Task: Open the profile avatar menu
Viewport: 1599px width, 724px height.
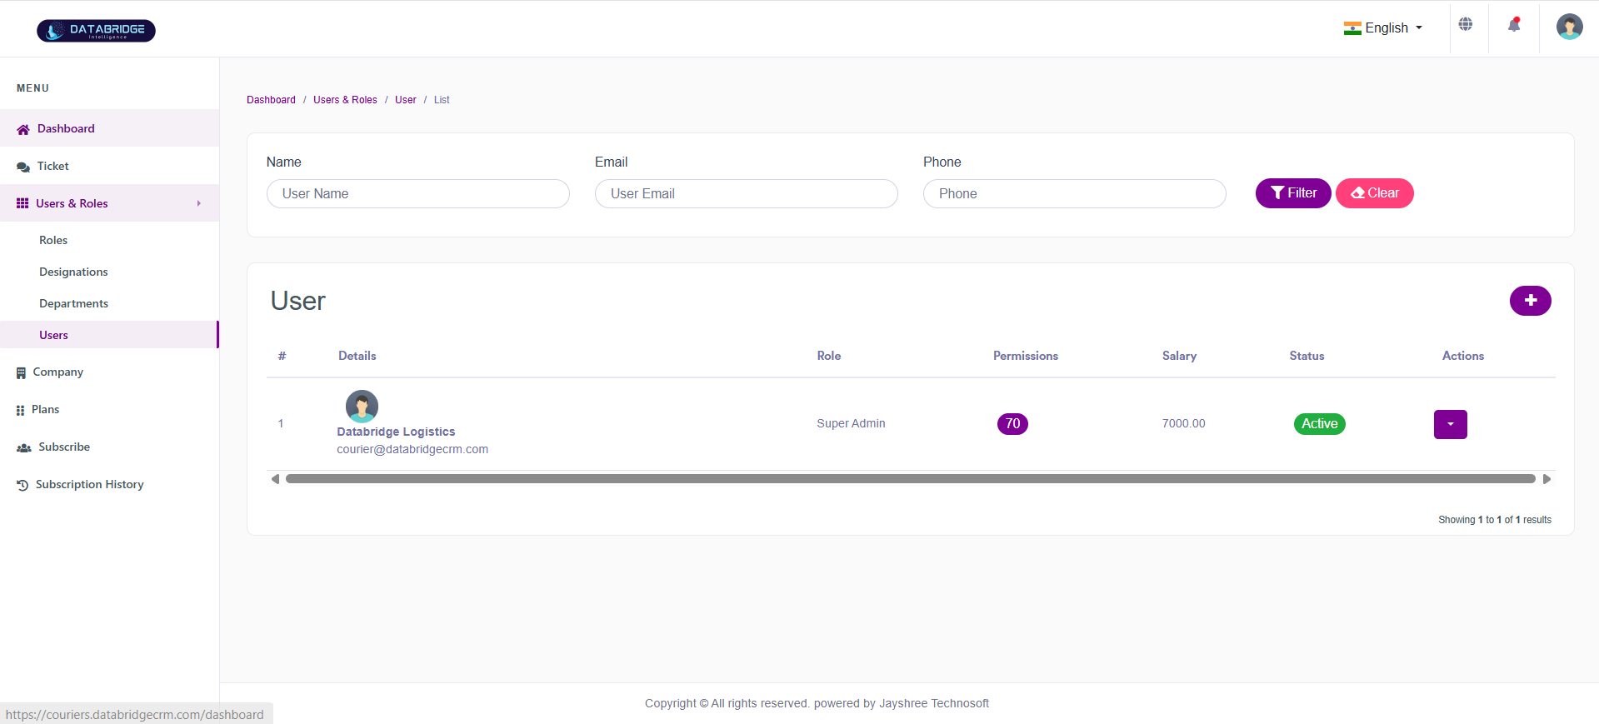Action: click(x=1570, y=27)
